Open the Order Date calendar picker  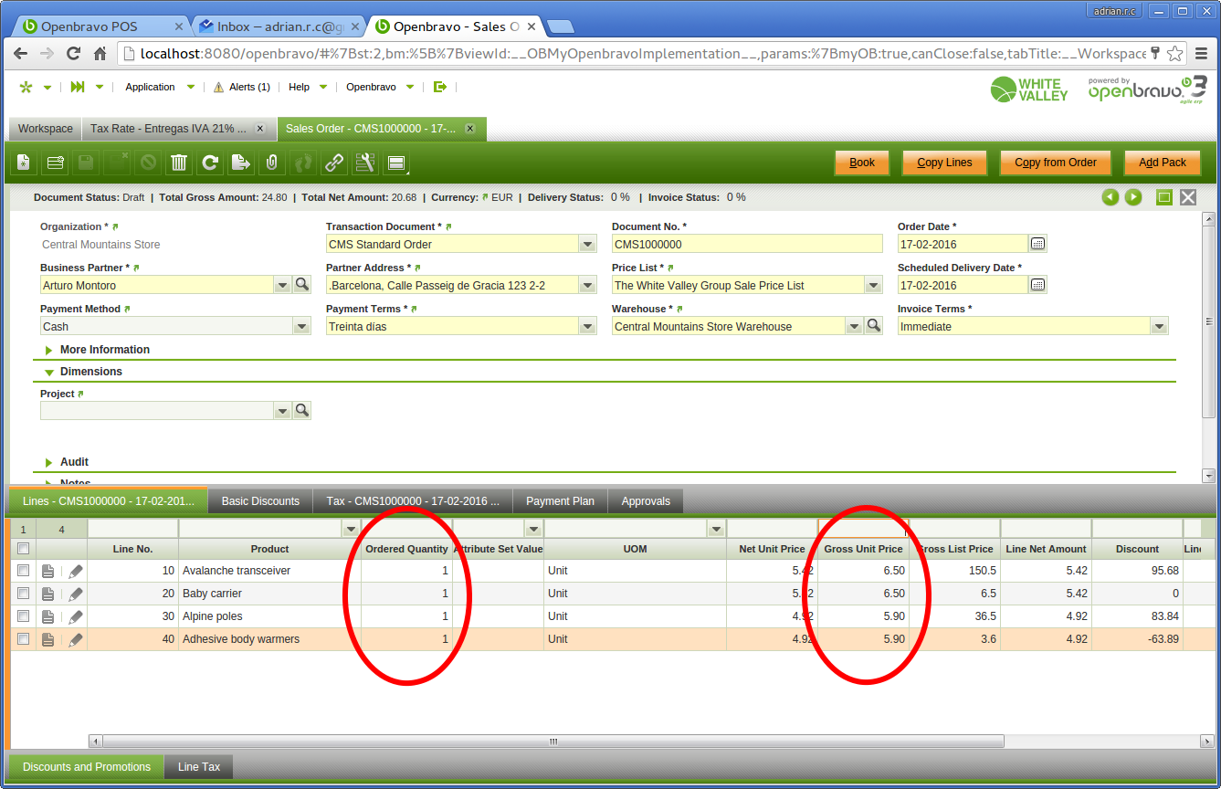pyautogui.click(x=1037, y=244)
